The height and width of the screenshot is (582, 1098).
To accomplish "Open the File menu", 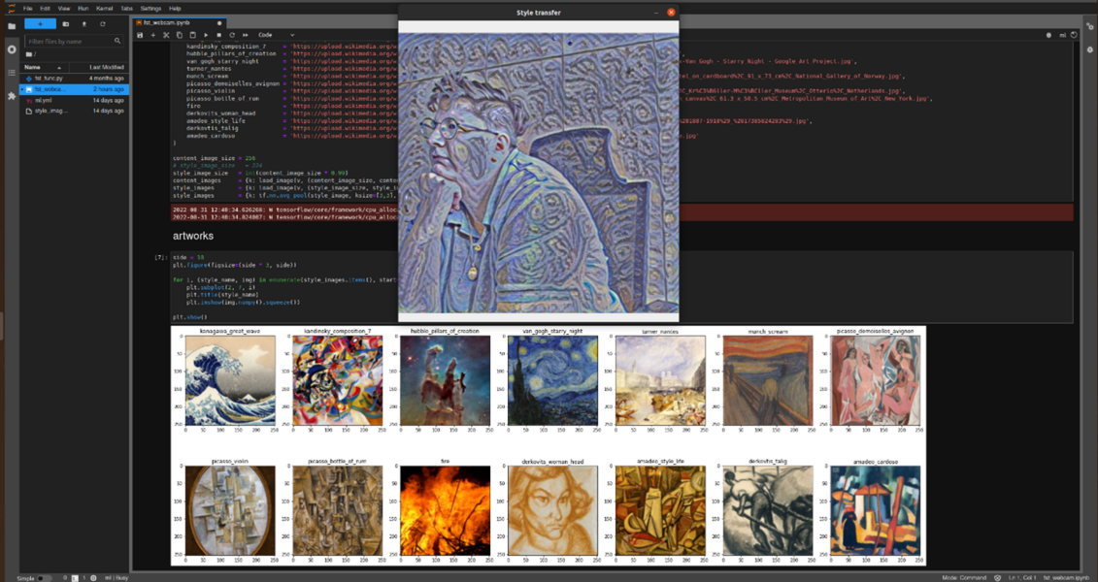I will tap(27, 9).
